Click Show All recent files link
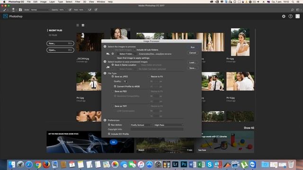Screen dimensions: 303x170 point(249,128)
